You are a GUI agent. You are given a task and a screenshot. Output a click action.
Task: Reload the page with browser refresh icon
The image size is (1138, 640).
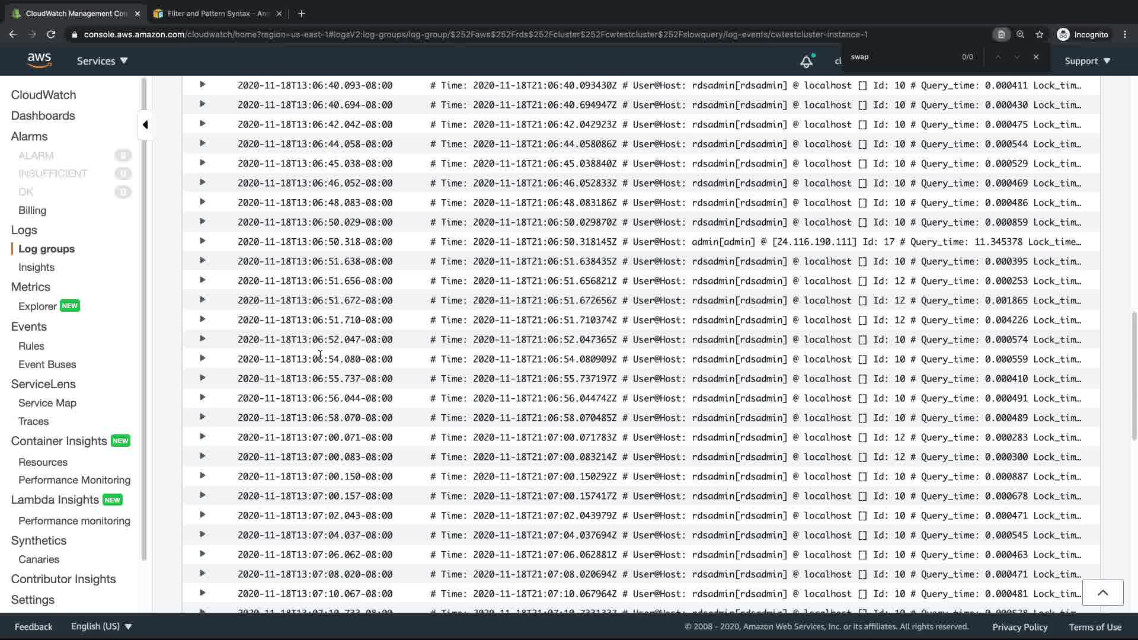[x=51, y=34]
